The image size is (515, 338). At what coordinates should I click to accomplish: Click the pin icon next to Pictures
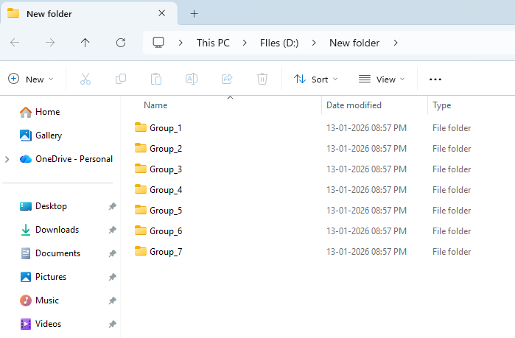pos(112,277)
